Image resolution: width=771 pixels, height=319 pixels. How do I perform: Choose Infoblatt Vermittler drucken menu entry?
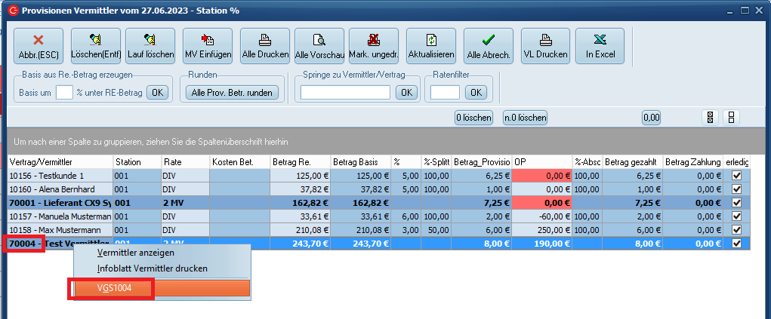(x=152, y=268)
